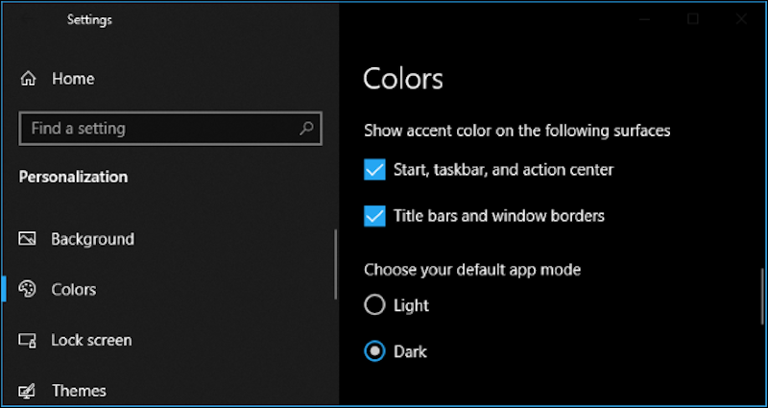The width and height of the screenshot is (768, 408).
Task: Go to Lock screen settings label
Action: (91, 340)
